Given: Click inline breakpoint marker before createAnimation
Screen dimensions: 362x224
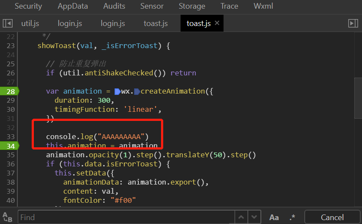Looking at the screenshot, I should coord(137,91).
